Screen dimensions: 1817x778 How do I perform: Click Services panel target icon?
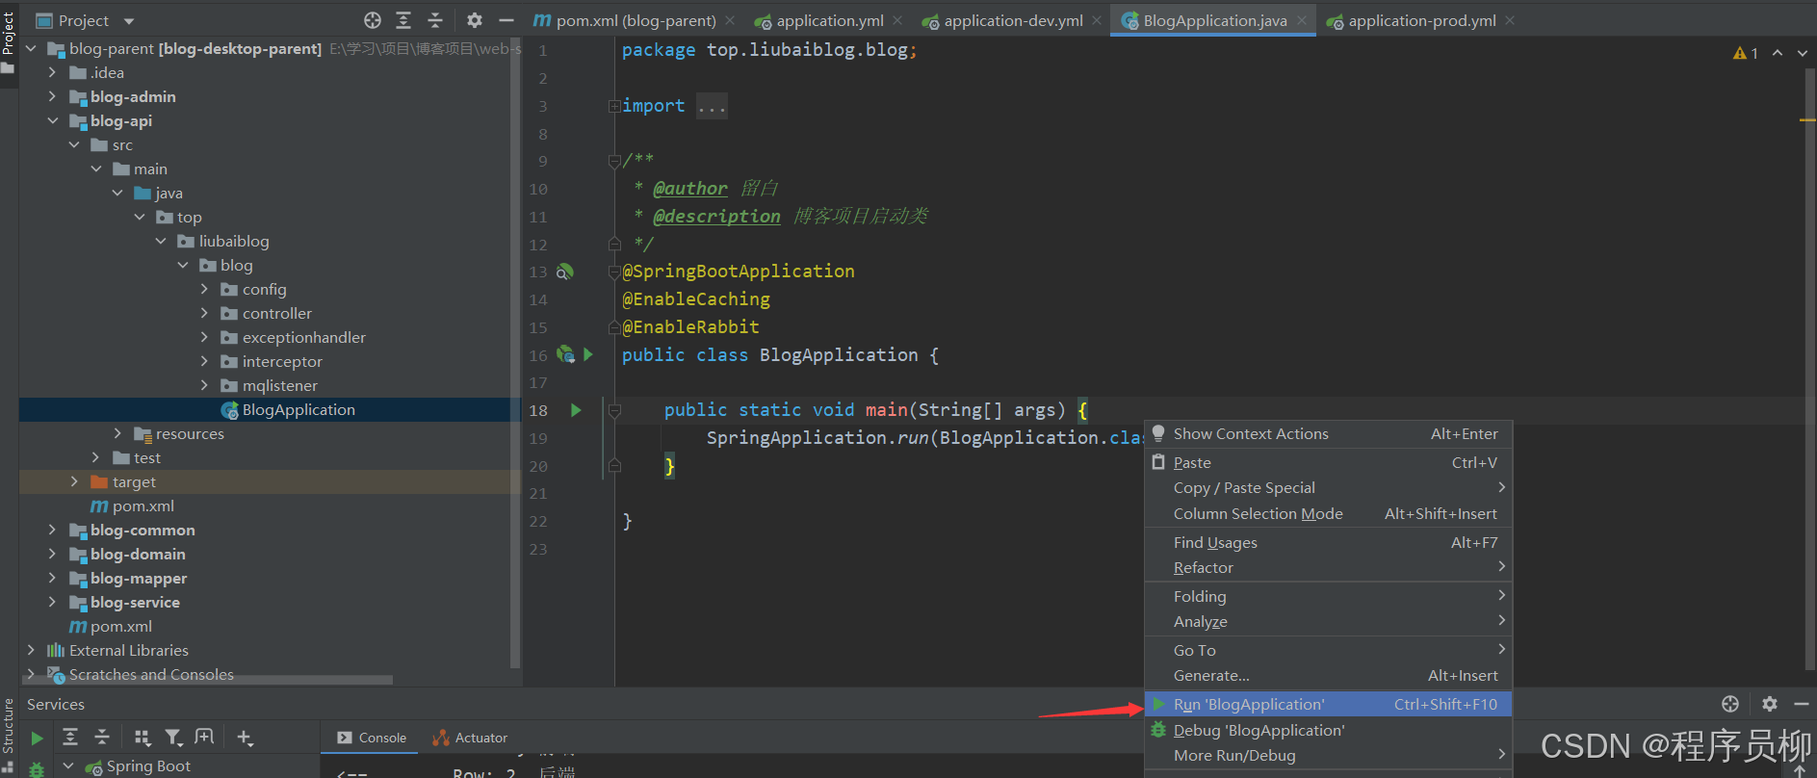click(1730, 704)
